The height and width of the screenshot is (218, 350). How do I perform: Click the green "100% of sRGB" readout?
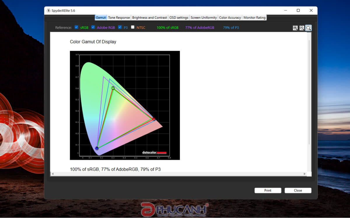[x=167, y=28]
